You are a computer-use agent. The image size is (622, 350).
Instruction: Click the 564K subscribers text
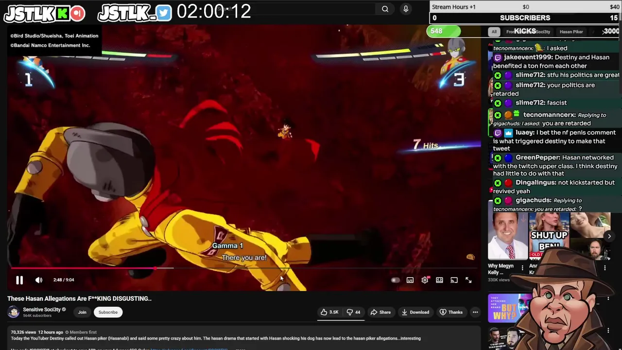[37, 315]
